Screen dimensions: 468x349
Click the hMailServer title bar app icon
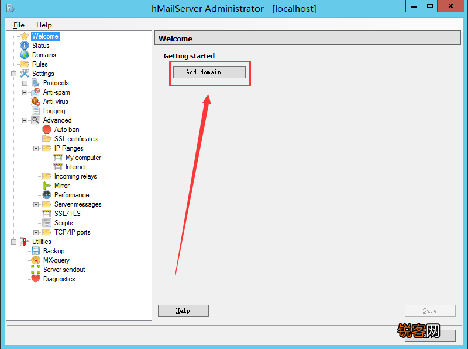pos(10,8)
